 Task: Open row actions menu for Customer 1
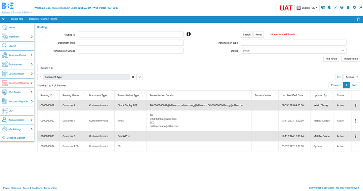pos(355,105)
